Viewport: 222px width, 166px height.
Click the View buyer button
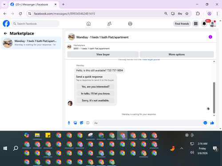tap(103, 54)
